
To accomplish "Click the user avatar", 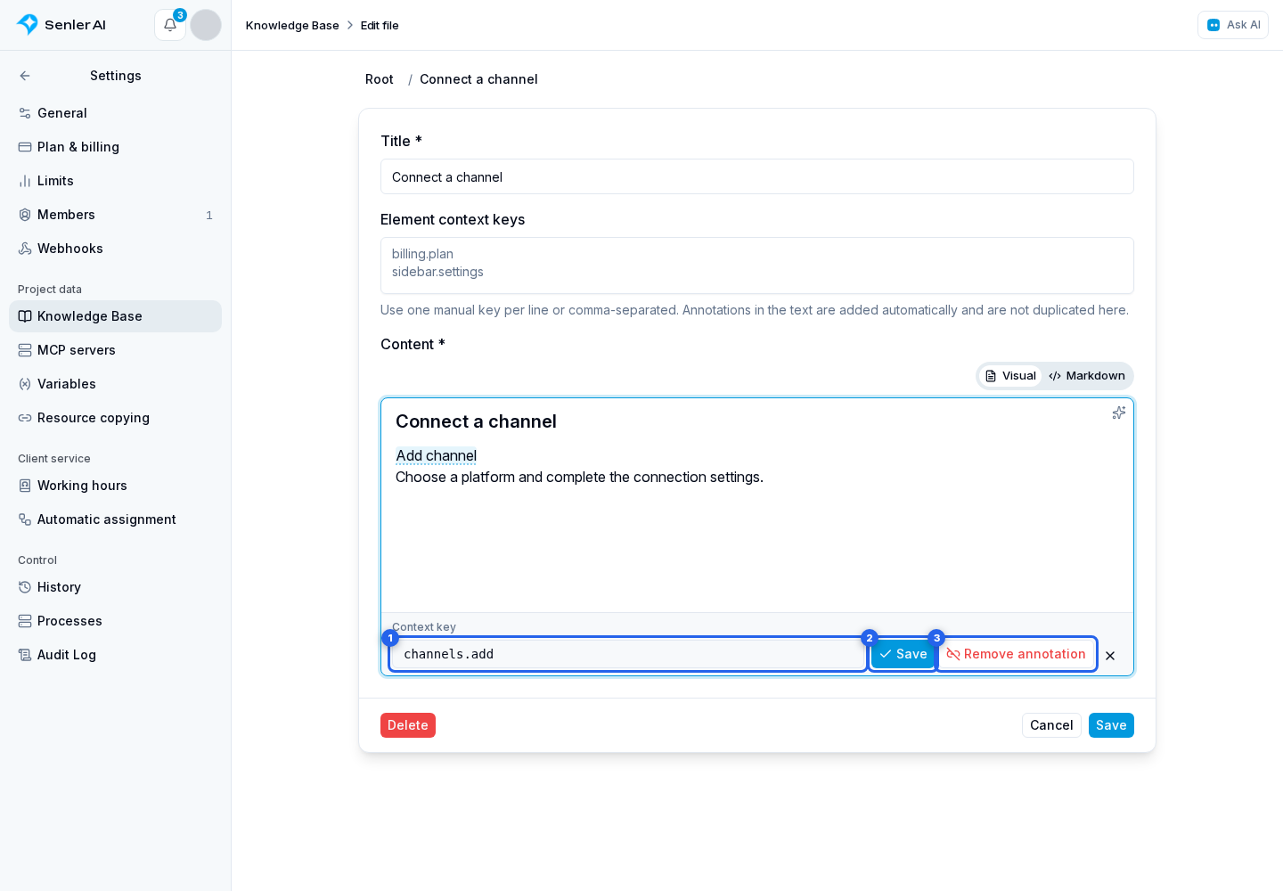I will point(206,25).
